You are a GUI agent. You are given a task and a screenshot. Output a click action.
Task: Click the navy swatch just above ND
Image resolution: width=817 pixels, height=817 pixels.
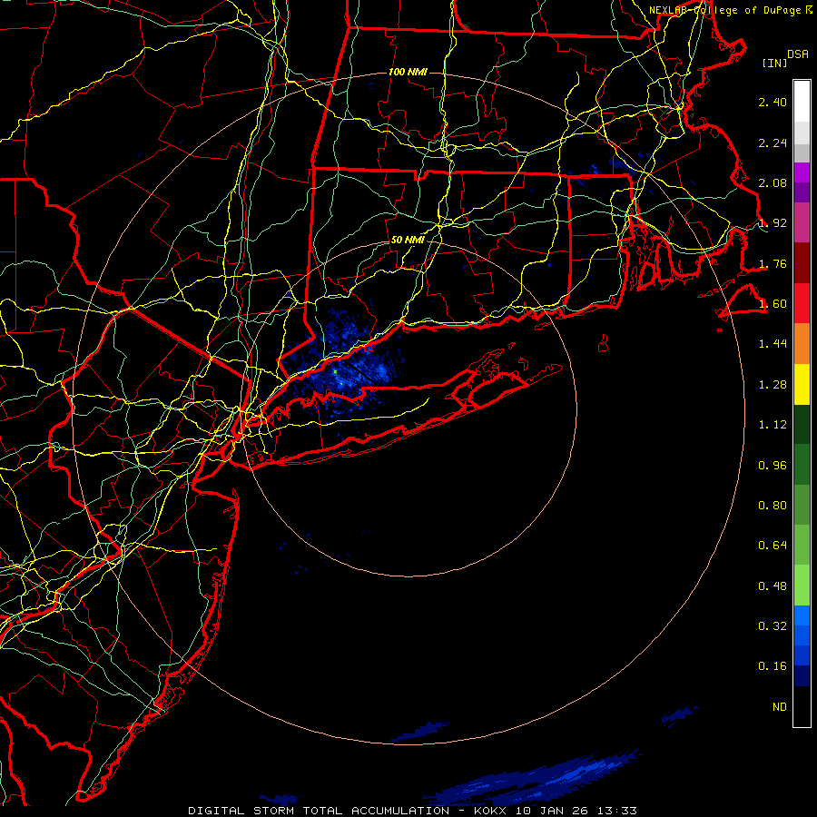pyautogui.click(x=802, y=675)
